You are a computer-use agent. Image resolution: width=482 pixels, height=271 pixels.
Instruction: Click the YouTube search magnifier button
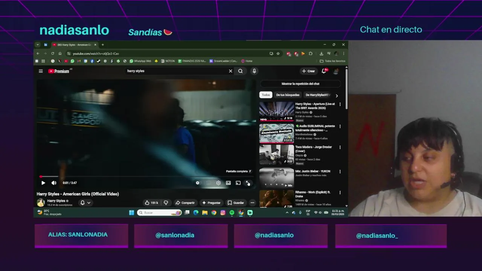(240, 71)
